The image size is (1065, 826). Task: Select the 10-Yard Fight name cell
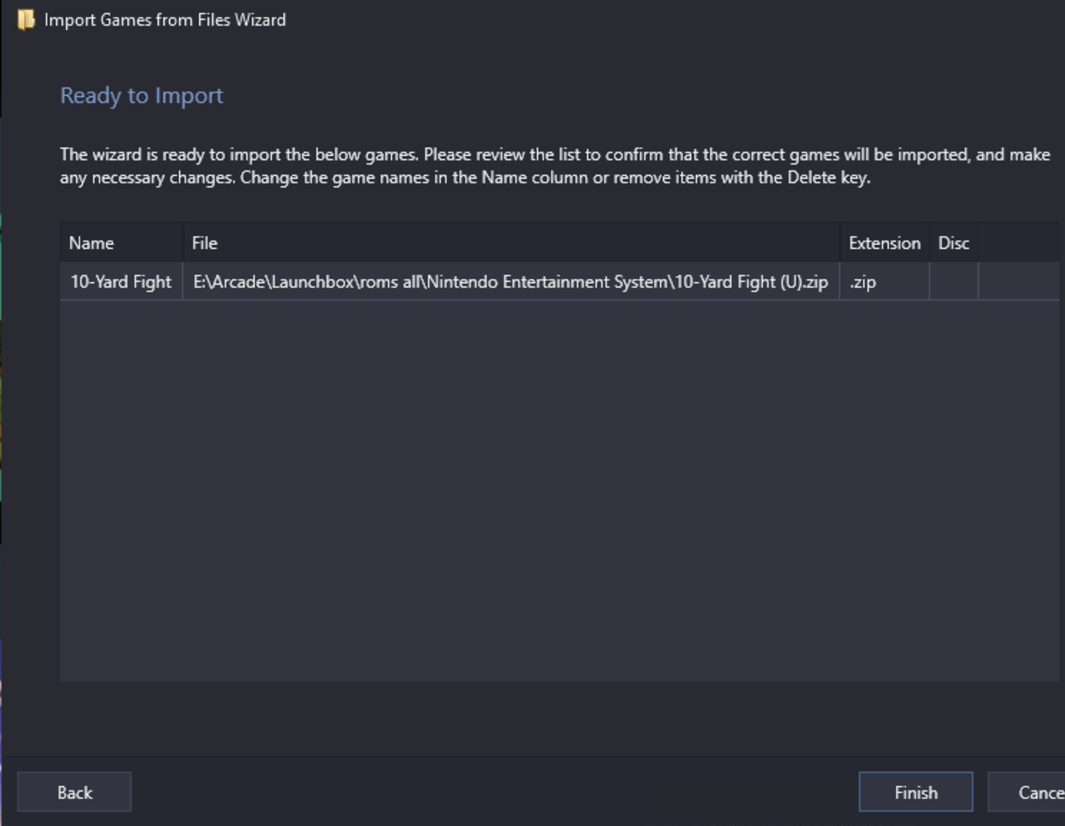[122, 281]
